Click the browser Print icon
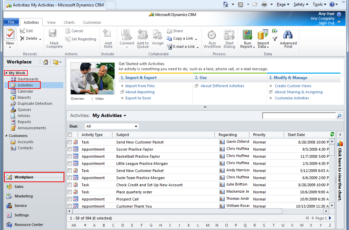 [264, 4]
